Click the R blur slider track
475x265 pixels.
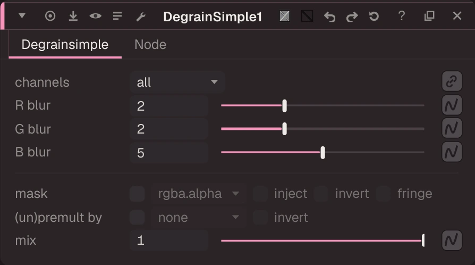click(323, 105)
